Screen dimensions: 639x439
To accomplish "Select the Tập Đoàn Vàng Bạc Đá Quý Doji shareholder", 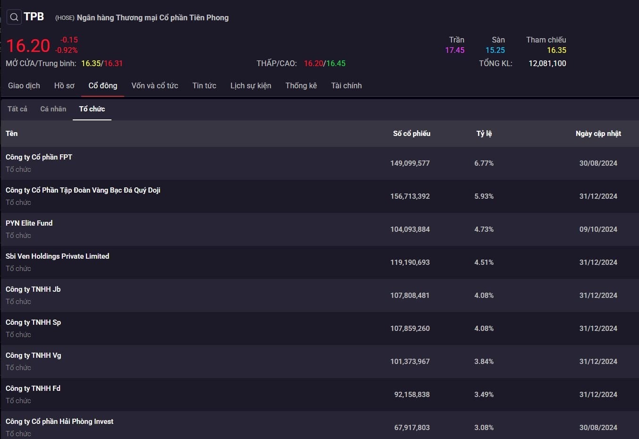I will click(83, 190).
